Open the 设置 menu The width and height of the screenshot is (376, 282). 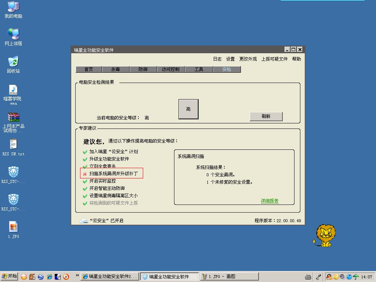(231, 59)
